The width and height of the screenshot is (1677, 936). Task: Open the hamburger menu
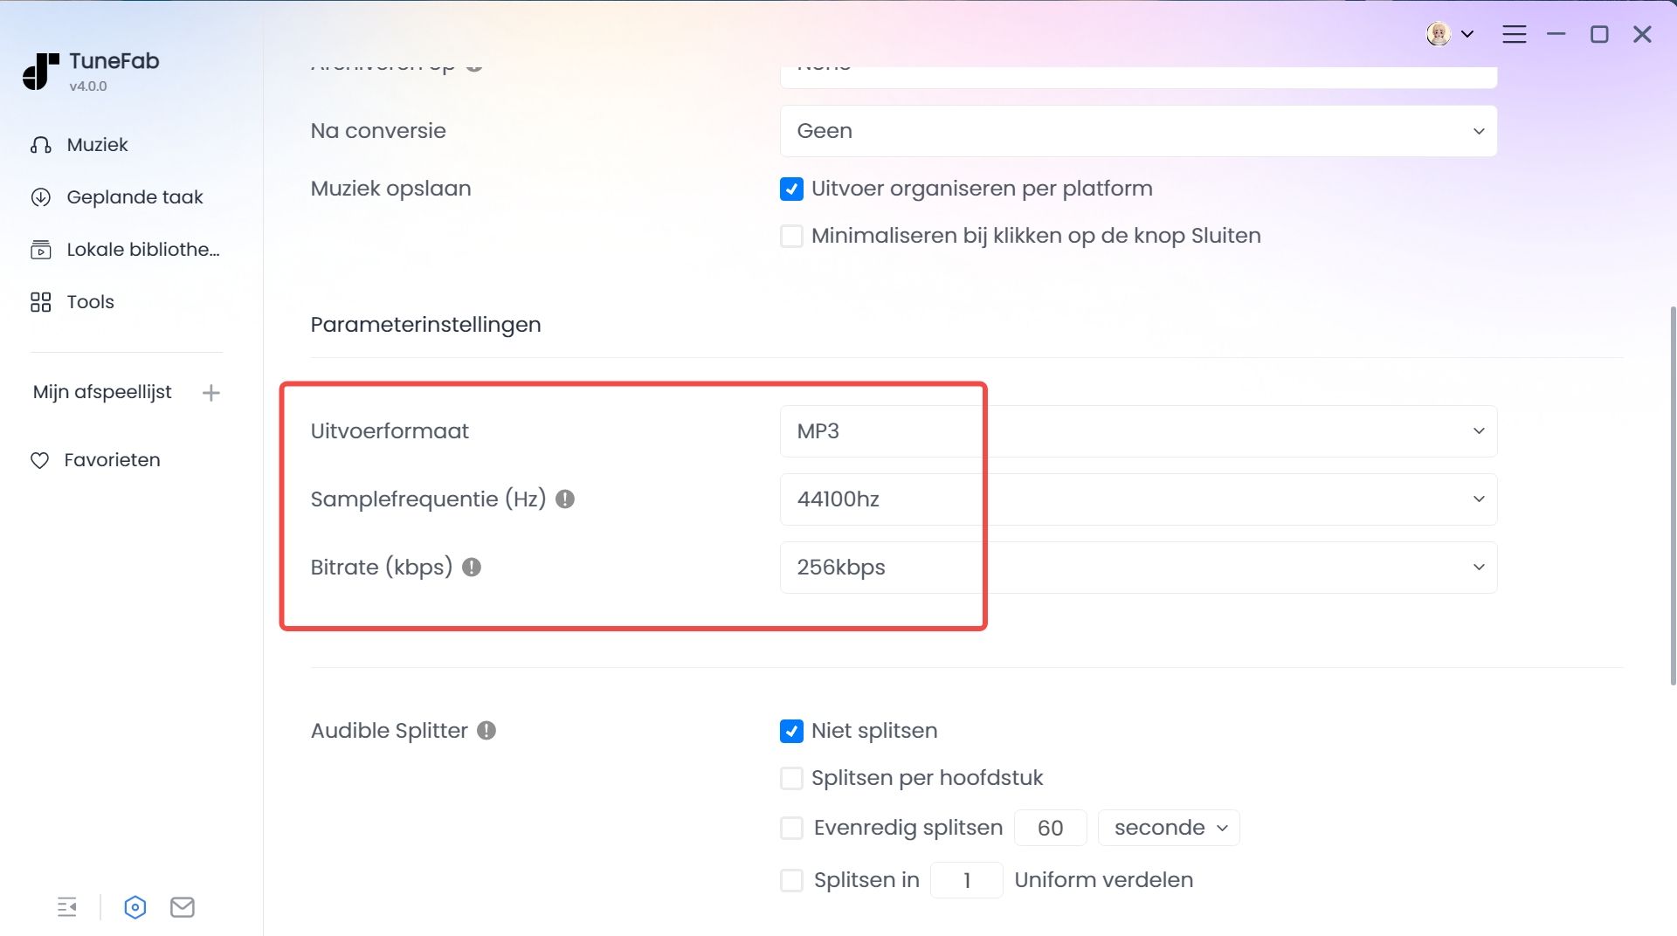1515,34
